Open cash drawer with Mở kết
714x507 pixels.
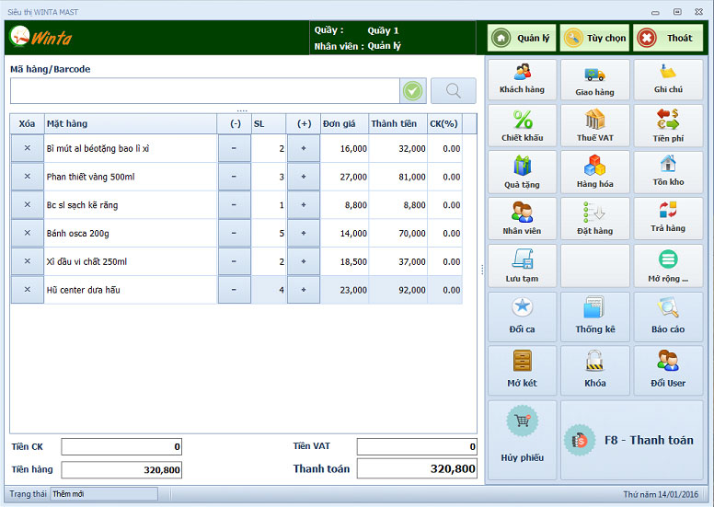[x=522, y=370]
